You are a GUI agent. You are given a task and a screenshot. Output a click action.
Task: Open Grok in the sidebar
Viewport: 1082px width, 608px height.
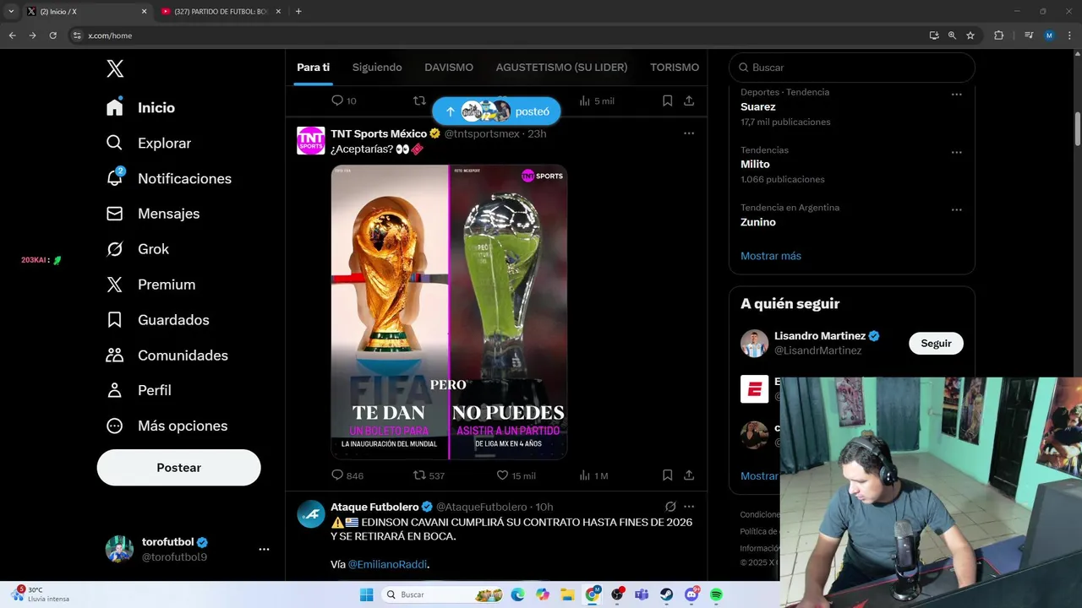pyautogui.click(x=138, y=249)
